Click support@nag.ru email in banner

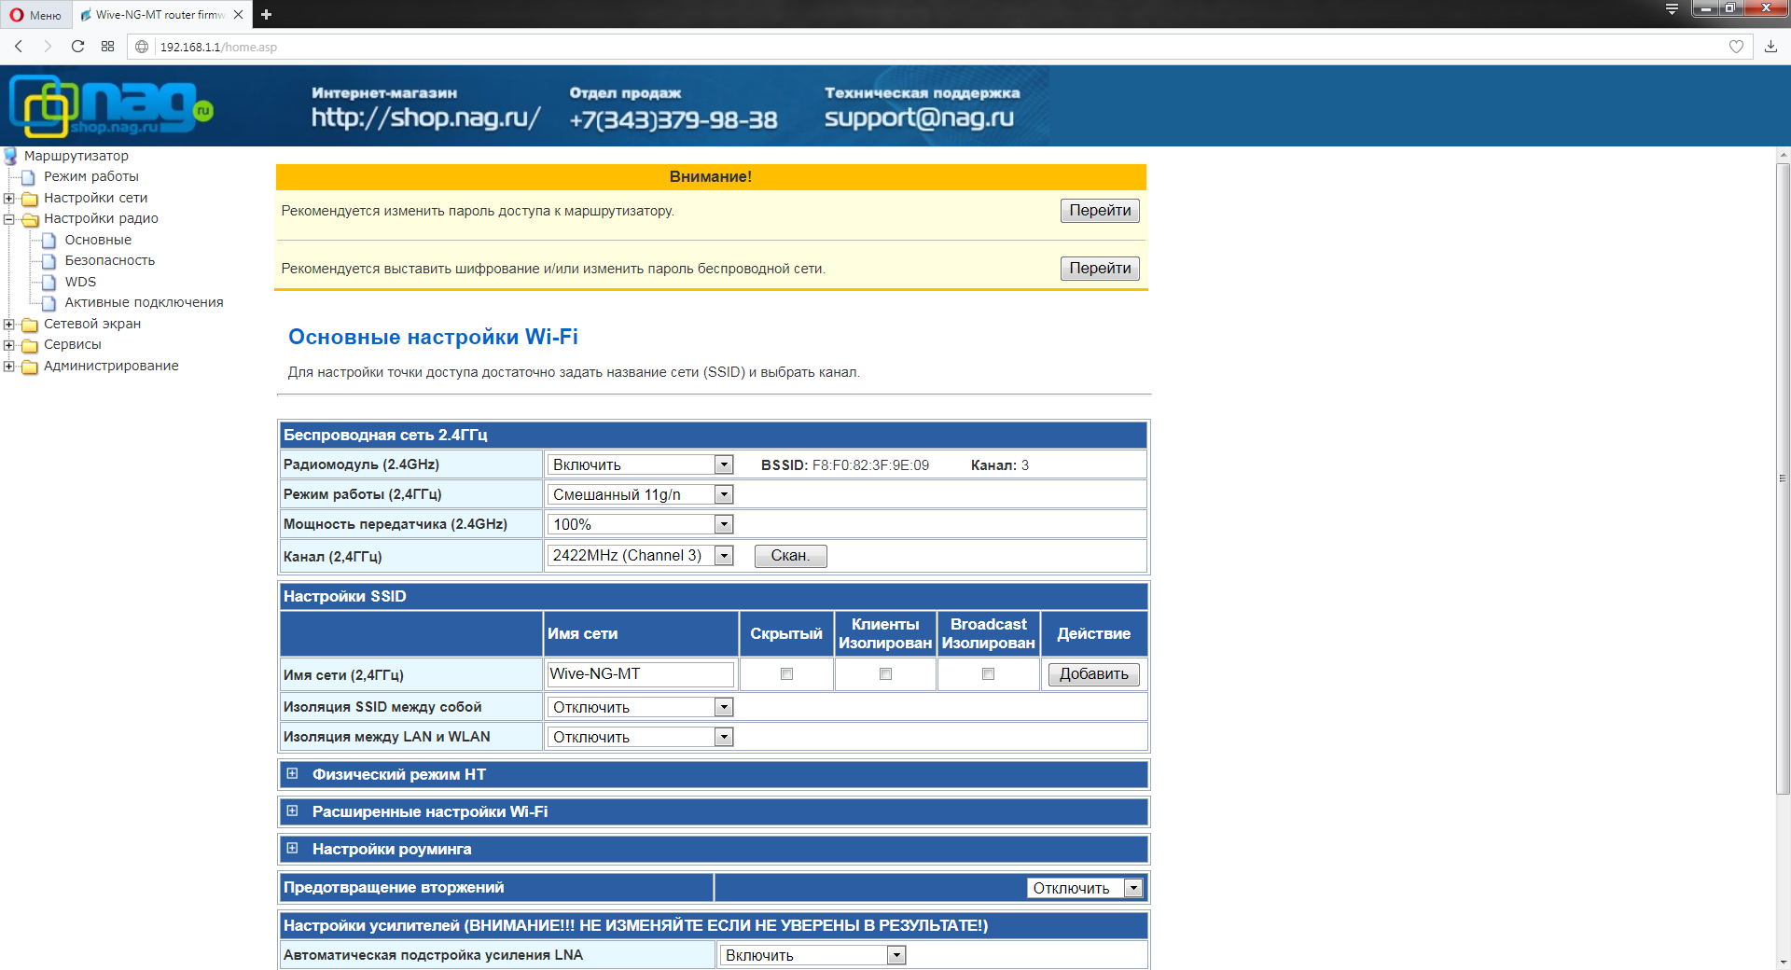coord(919,118)
